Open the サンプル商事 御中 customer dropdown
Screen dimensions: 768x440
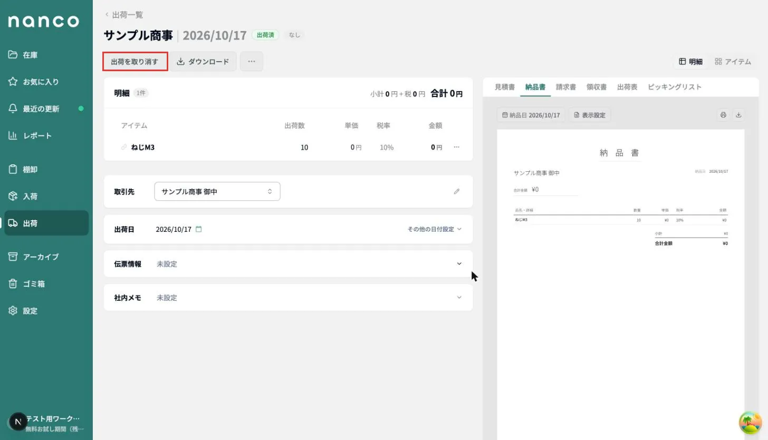[217, 191]
